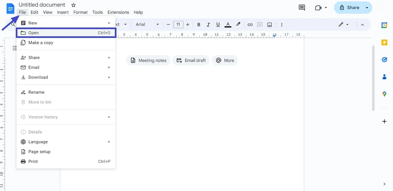The height and width of the screenshot is (191, 393).
Task: Open the insert link tool
Action: [250, 25]
